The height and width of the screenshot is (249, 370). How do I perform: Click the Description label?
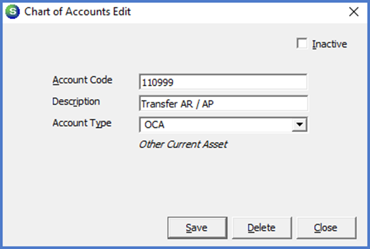[76, 101]
